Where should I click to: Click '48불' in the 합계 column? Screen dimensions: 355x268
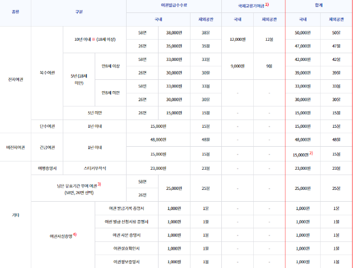[336, 140]
